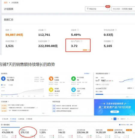Image resolution: width=135 pixels, height=139 pixels.
Task: Click the info icon above the 146.53 value
Action: [63, 130]
